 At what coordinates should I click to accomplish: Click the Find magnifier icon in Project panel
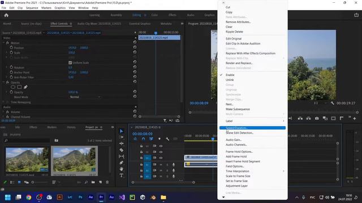pos(86,182)
